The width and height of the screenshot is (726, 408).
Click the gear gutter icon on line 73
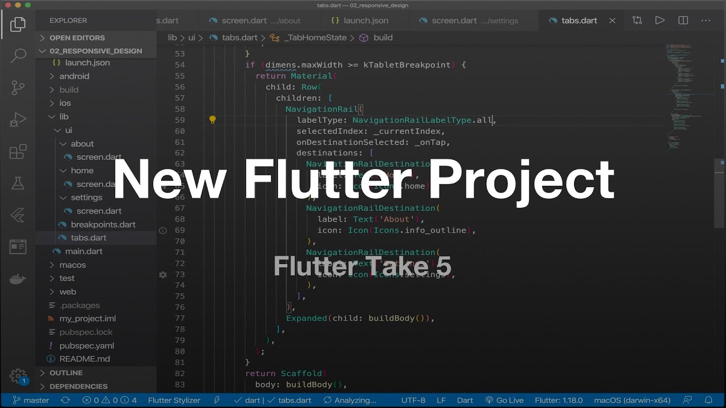click(163, 274)
